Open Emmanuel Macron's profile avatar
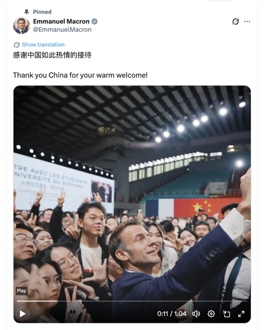 point(22,25)
